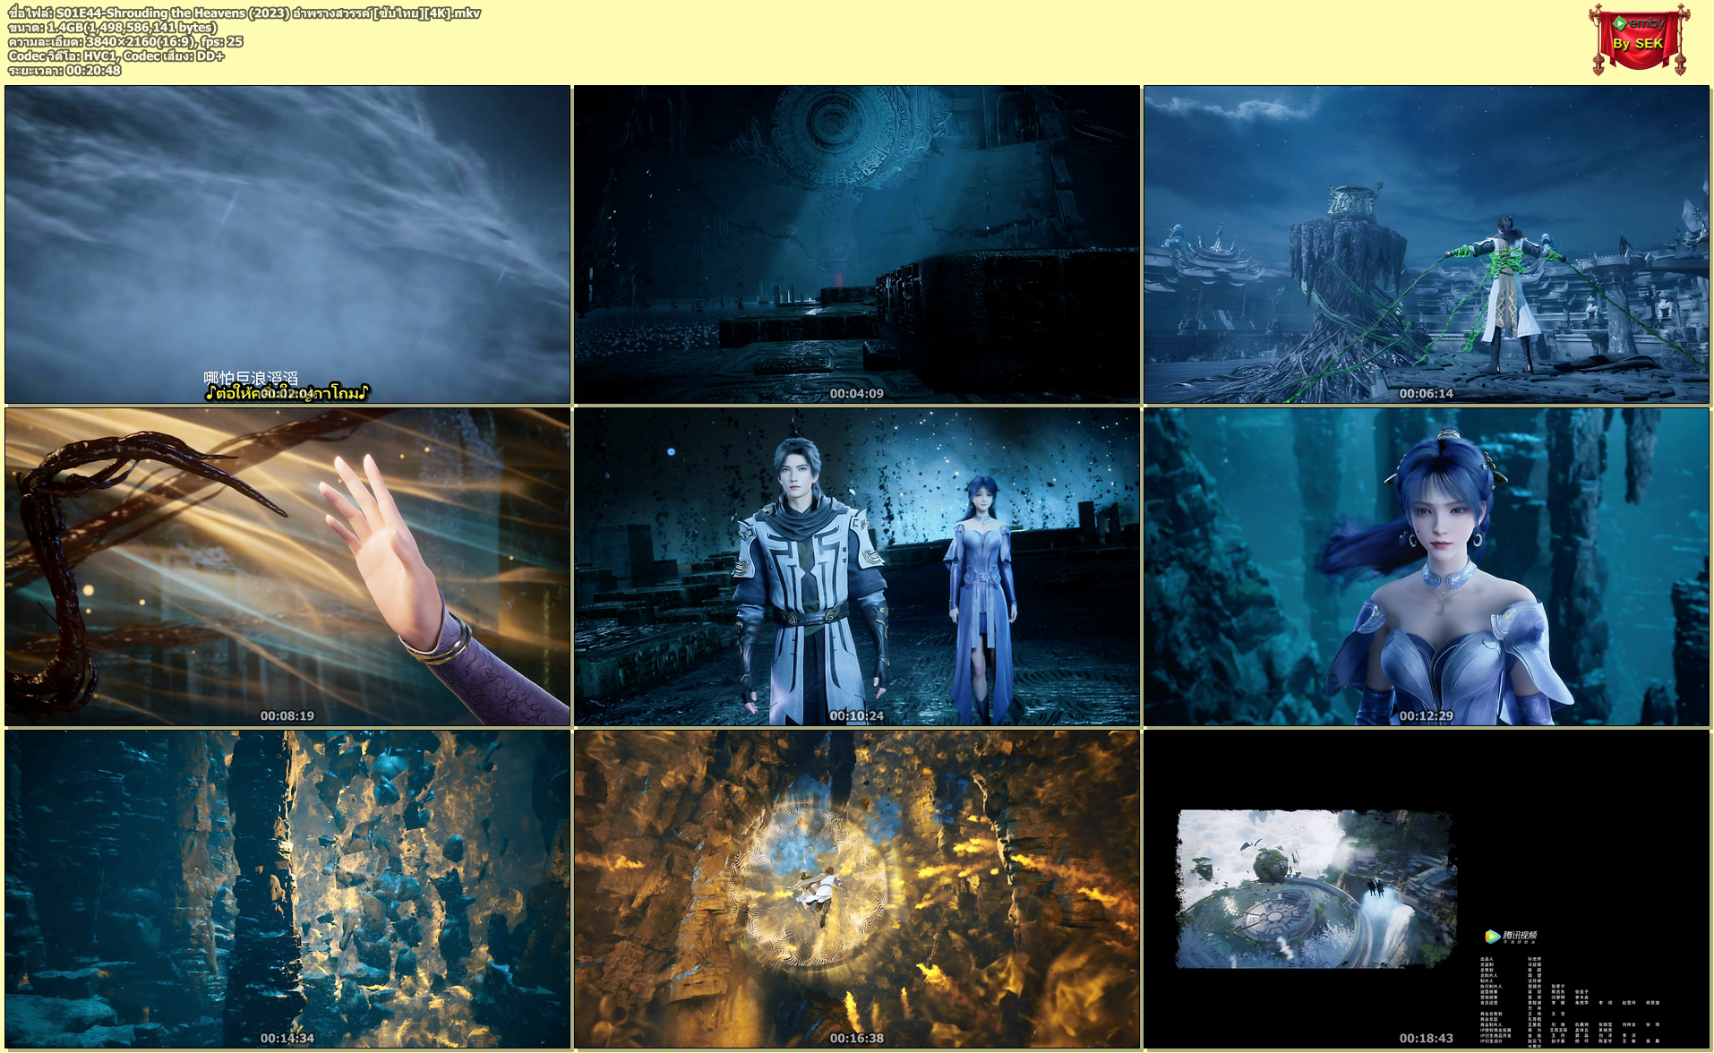Viewport: 1714px width, 1053px height.
Task: Open the thumbnail timestamped 00:08:19
Action: tap(287, 567)
